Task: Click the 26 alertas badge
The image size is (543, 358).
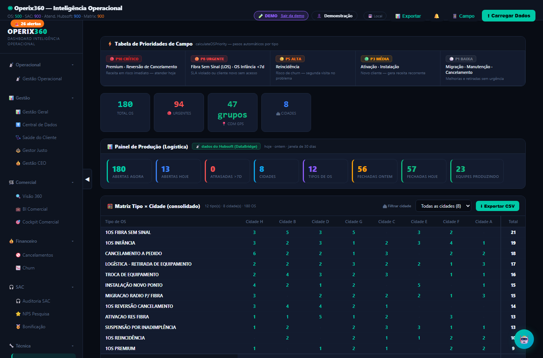Action: click(x=28, y=24)
